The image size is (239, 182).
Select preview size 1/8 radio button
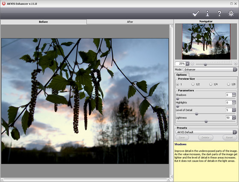tap(228, 84)
